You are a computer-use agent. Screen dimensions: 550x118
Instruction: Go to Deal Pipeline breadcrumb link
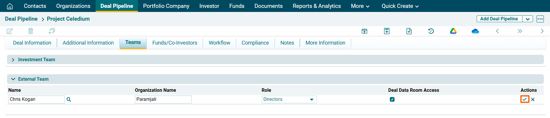(x=21, y=19)
